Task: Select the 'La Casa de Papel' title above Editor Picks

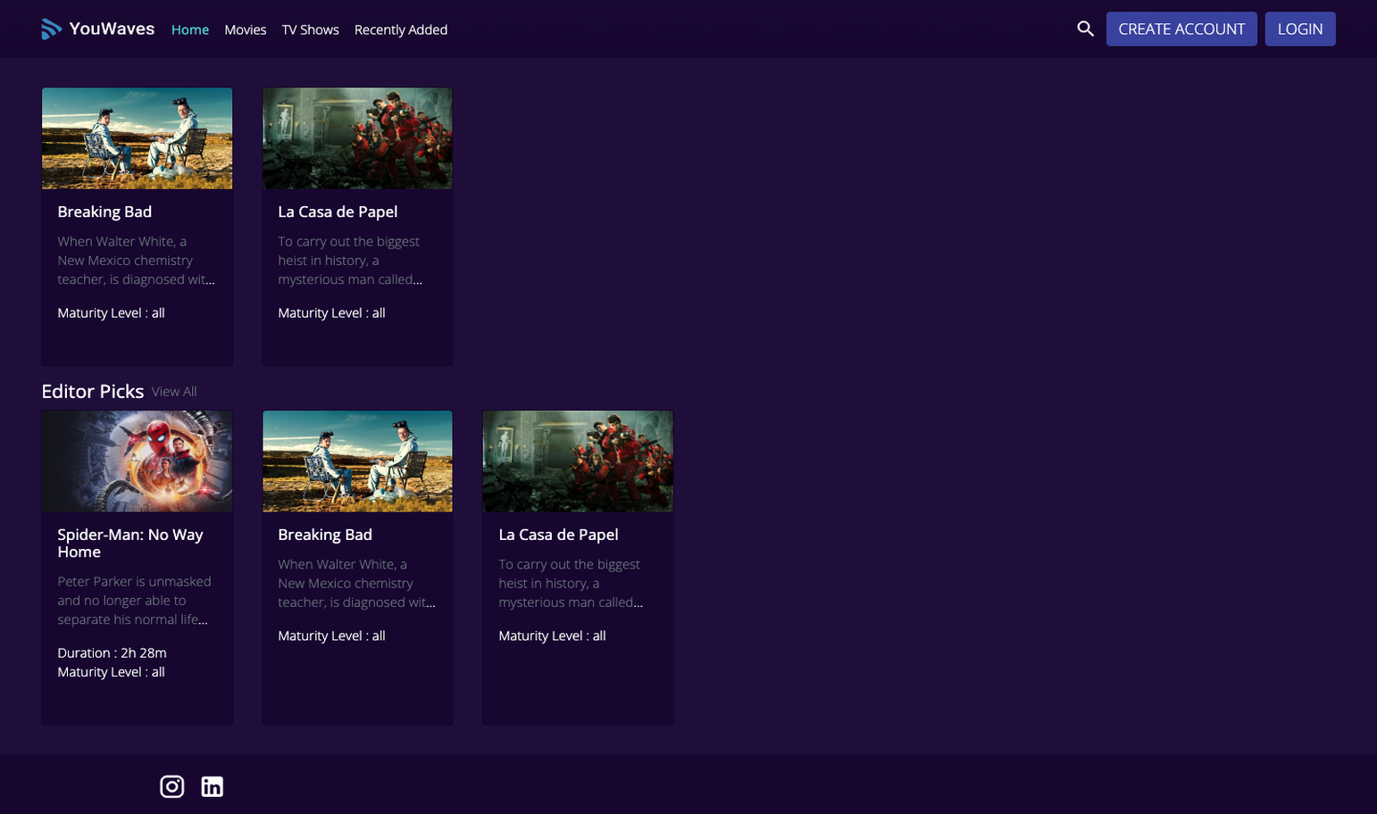Action: [x=338, y=212]
